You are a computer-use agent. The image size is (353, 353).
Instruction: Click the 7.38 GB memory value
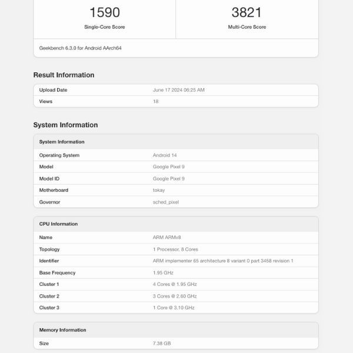coord(162,344)
